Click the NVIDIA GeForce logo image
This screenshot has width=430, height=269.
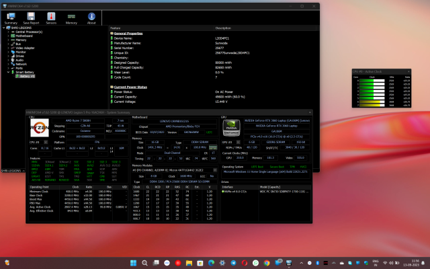click(231, 128)
